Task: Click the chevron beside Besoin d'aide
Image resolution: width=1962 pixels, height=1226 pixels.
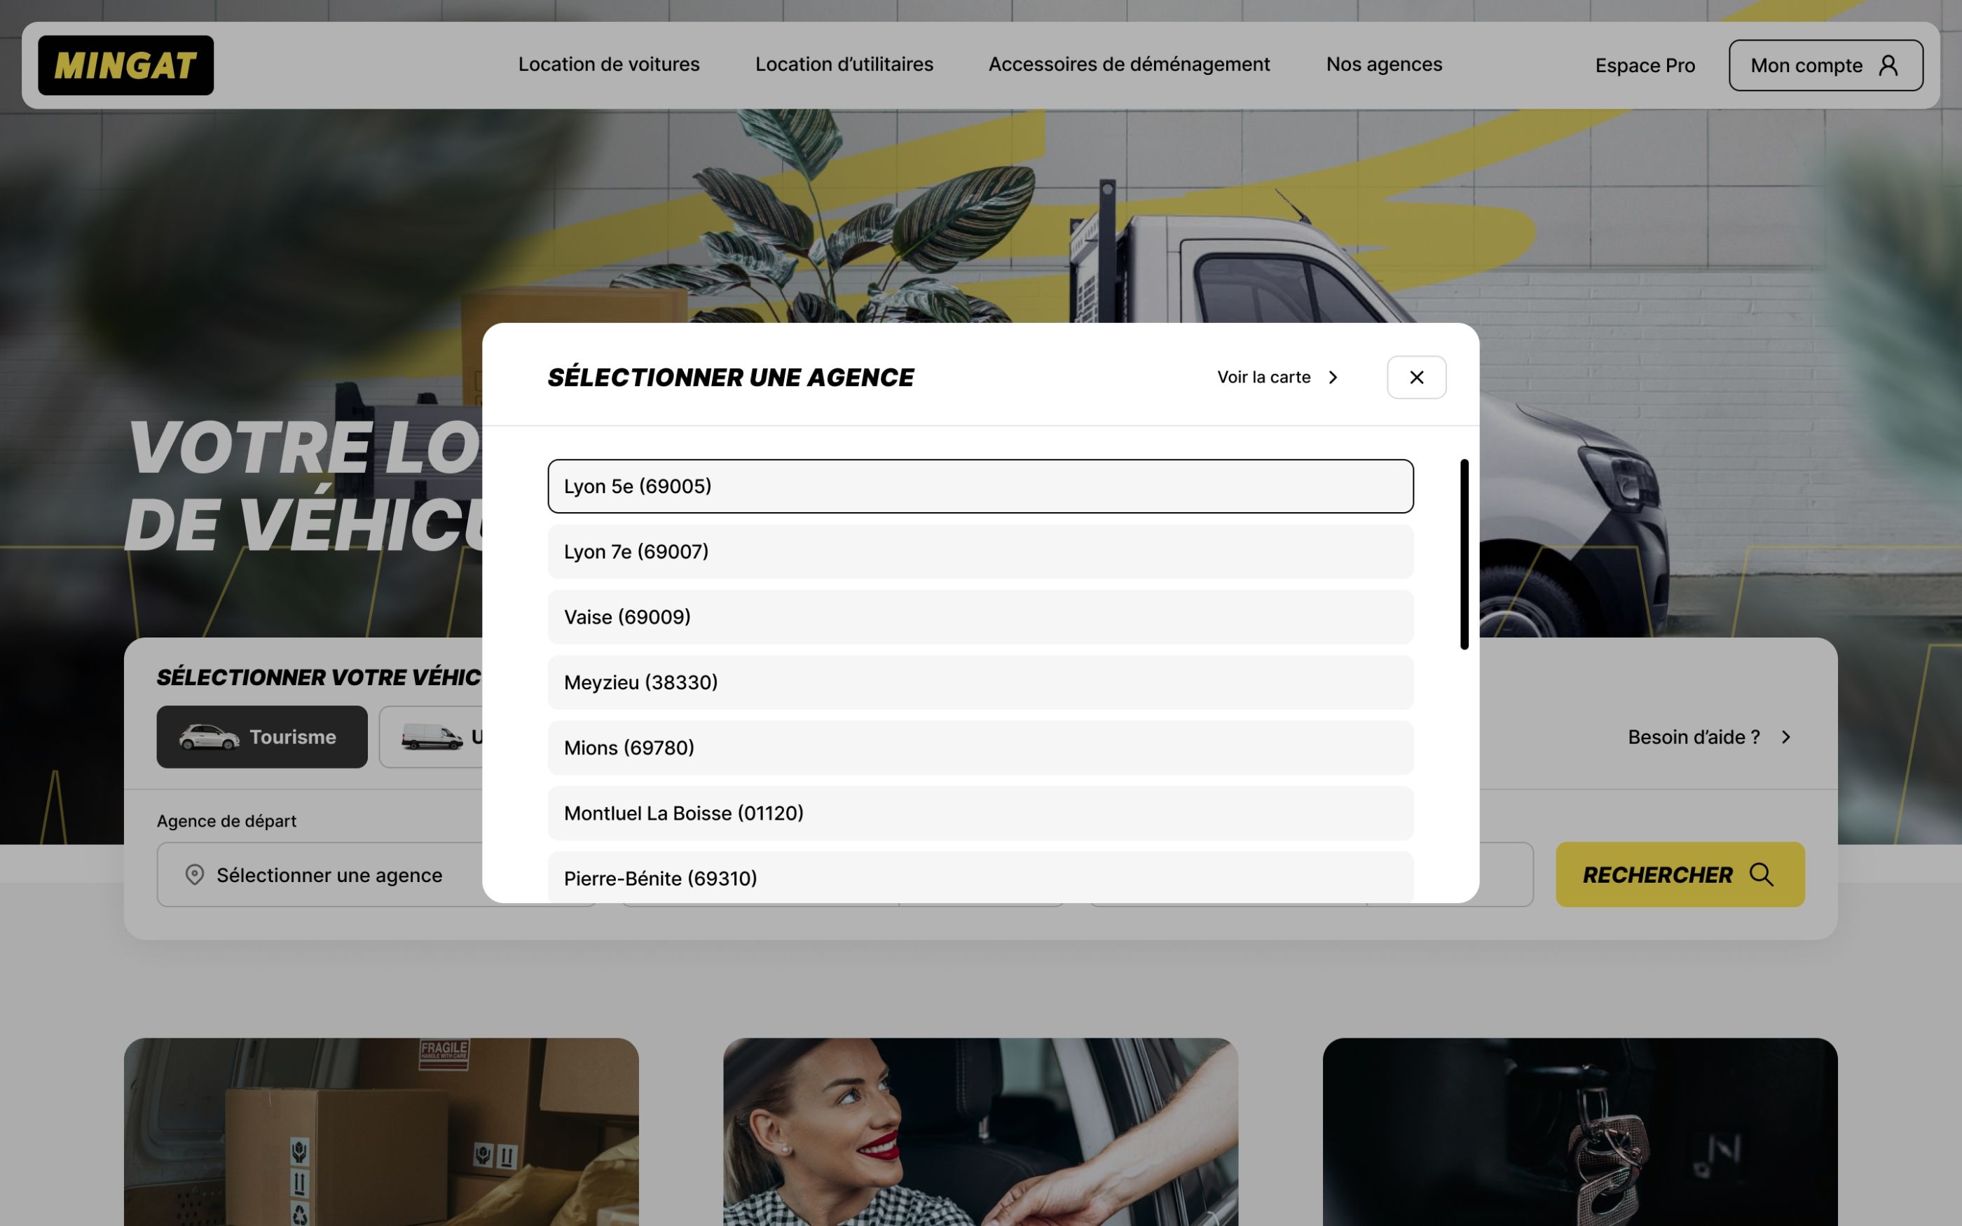Action: 1786,737
